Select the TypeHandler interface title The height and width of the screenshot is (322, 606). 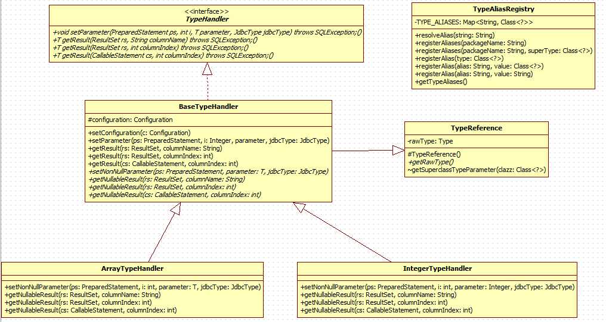click(x=207, y=19)
